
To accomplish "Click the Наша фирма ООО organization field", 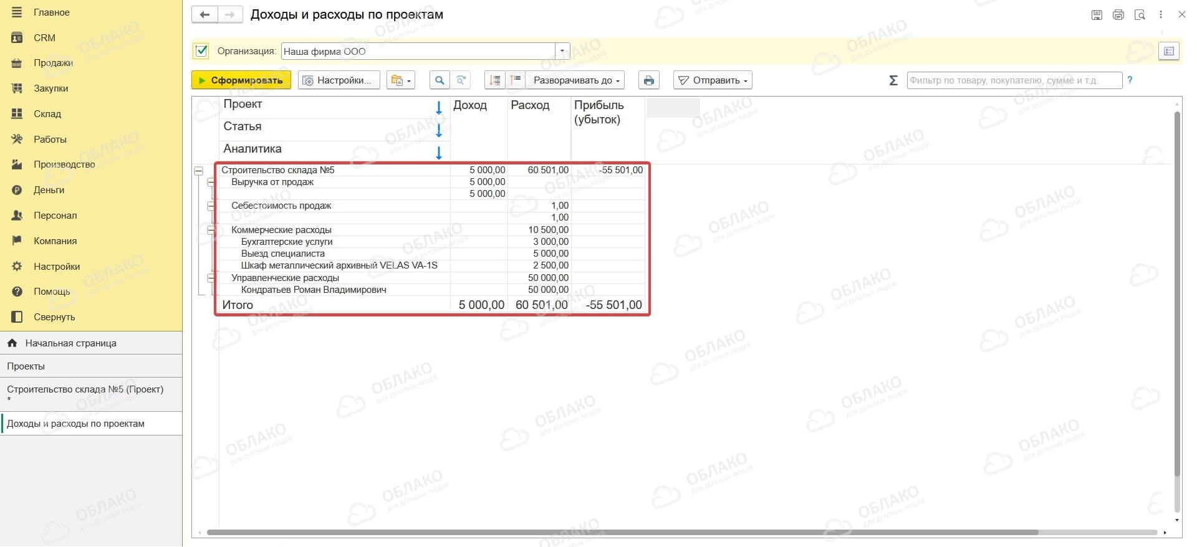I will coord(418,51).
